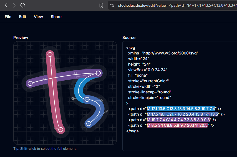Screen dimensions: 237x157
Task: Click the viewBox="0 0 24 24" line
Action: click(x=148, y=70)
